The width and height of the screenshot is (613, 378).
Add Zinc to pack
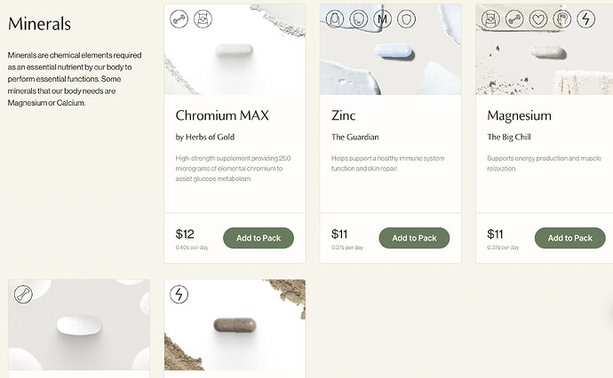[x=414, y=238]
